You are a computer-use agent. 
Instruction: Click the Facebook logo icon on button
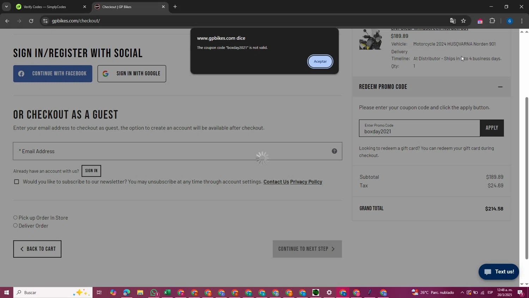(21, 73)
